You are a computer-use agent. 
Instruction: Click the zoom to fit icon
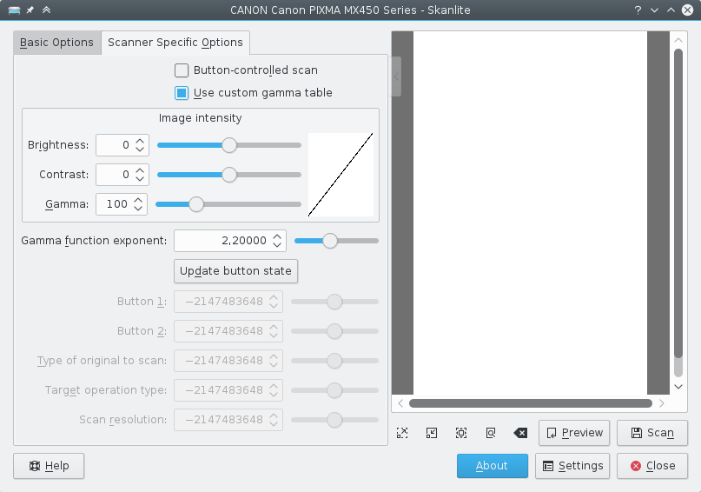(x=461, y=433)
